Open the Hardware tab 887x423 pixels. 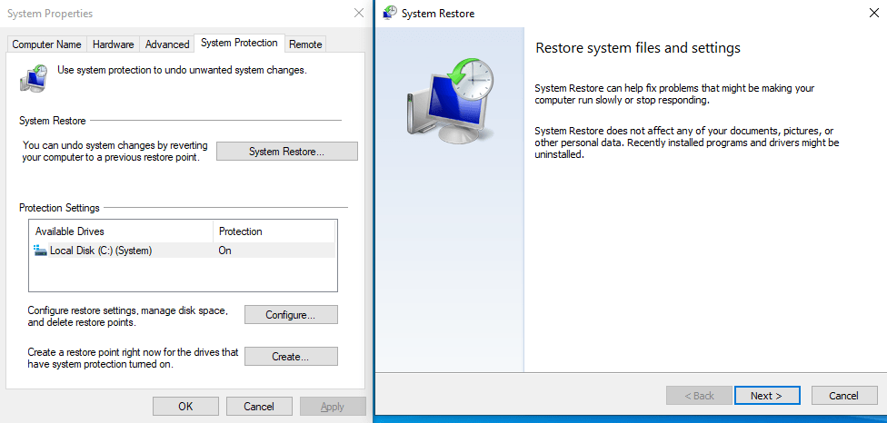[113, 44]
